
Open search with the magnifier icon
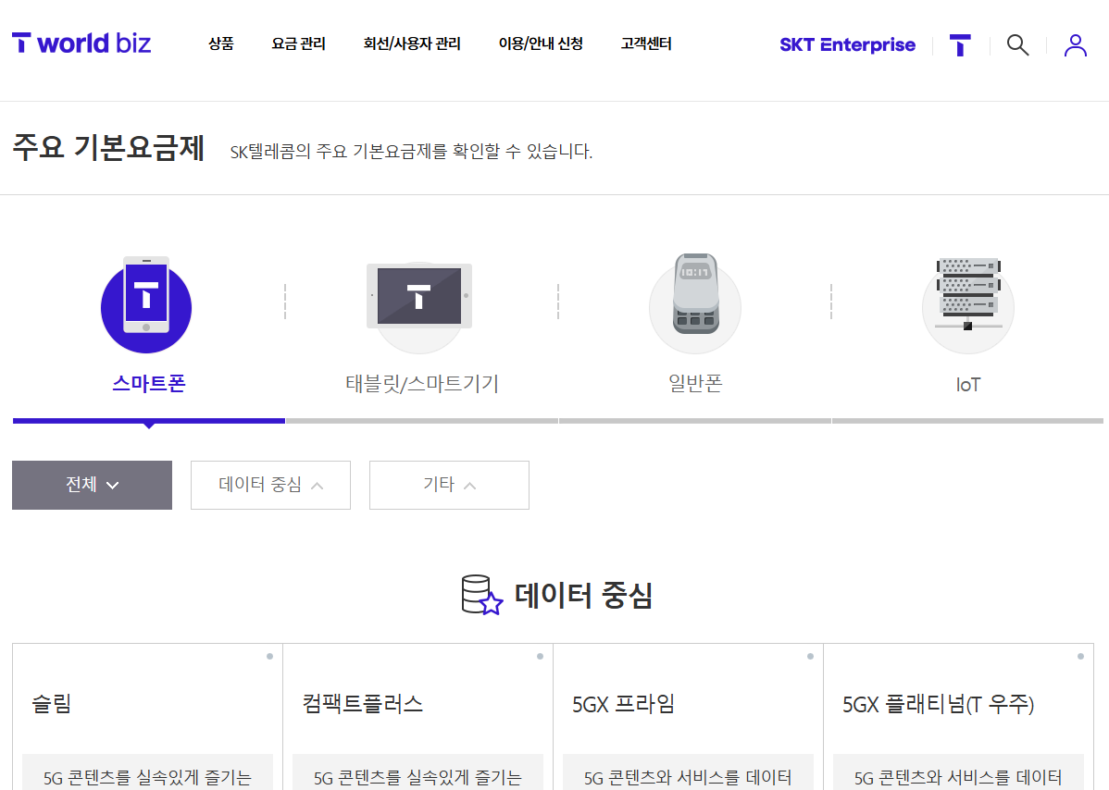[1017, 45]
